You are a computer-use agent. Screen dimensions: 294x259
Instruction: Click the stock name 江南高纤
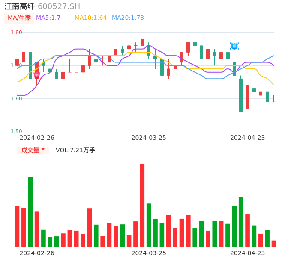(x=19, y=6)
